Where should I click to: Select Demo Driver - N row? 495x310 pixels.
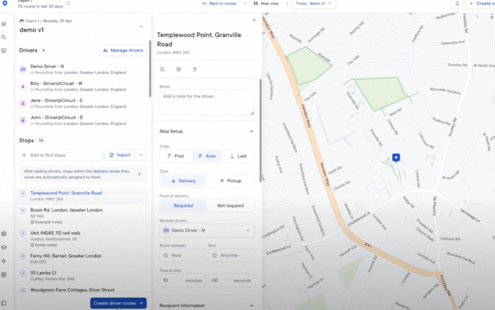click(83, 70)
